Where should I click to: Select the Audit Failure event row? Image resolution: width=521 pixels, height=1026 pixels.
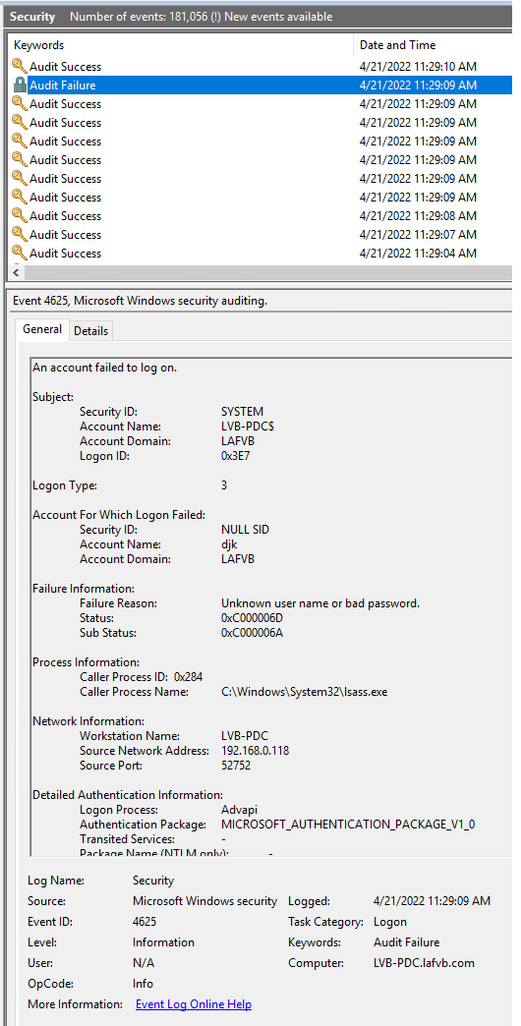[x=261, y=85]
